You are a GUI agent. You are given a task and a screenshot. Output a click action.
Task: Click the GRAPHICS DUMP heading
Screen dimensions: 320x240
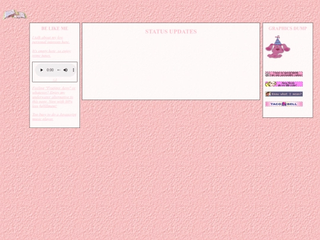(287, 28)
